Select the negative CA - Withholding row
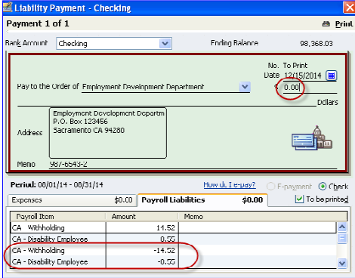 pos(174,251)
